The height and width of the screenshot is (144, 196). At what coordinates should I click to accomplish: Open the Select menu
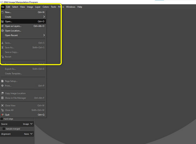point(15,7)
